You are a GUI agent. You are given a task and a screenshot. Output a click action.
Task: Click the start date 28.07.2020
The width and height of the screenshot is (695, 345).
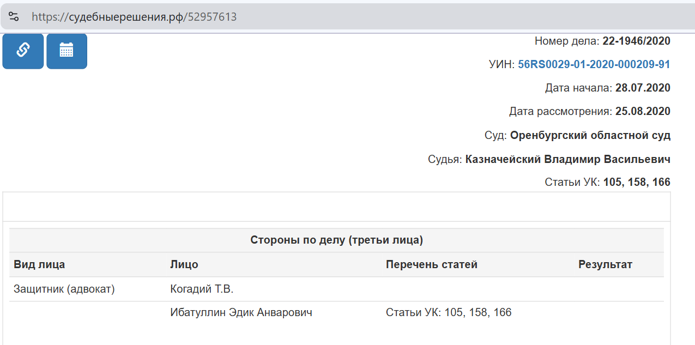tap(643, 88)
